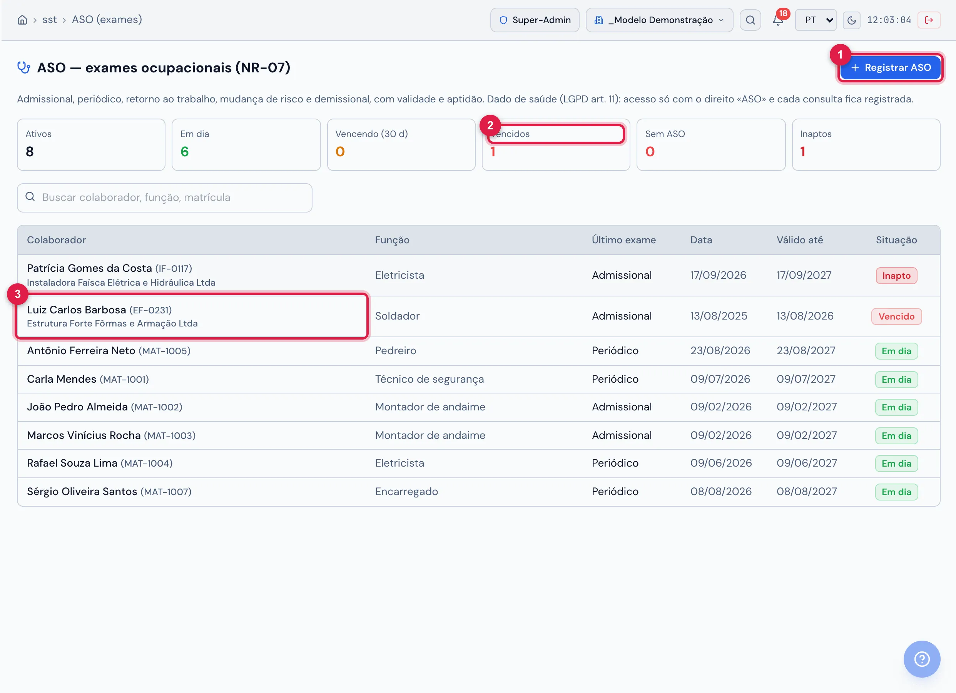
Task: Click the sst breadcrumb link
Action: [49, 20]
